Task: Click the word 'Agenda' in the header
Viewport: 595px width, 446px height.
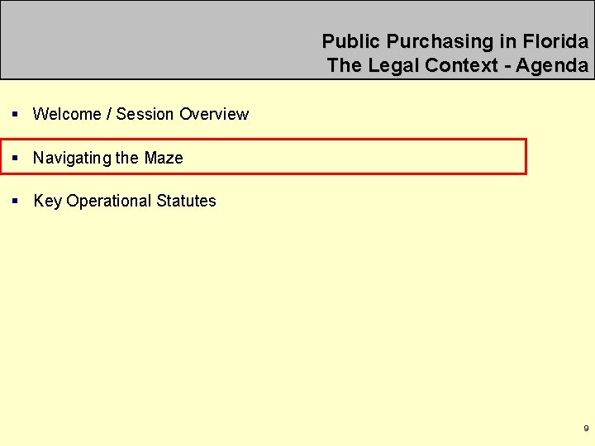Action: point(552,65)
